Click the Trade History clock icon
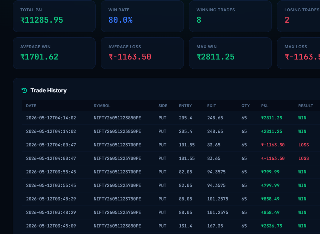Screen dimensions: 320x234 [x=24, y=90]
